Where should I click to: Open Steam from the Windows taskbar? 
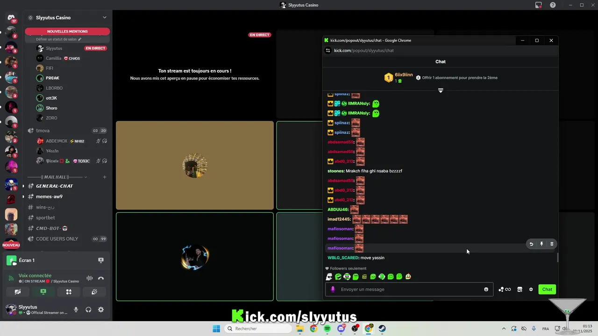point(382,329)
